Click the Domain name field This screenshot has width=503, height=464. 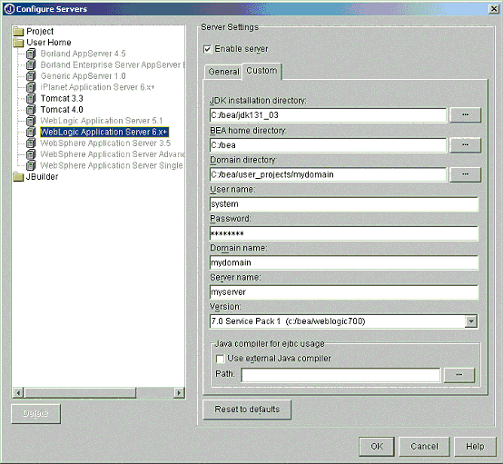[344, 262]
